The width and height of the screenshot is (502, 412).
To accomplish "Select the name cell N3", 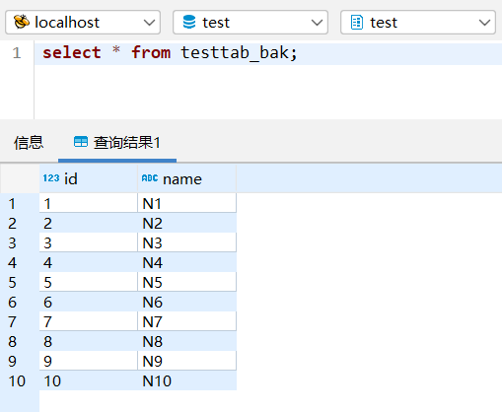I will coord(186,242).
